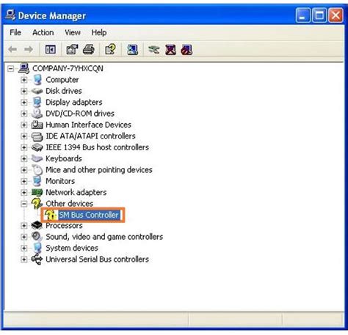Click the IEEE 1394 Bus host controllers icon

pyautogui.click(x=37, y=147)
